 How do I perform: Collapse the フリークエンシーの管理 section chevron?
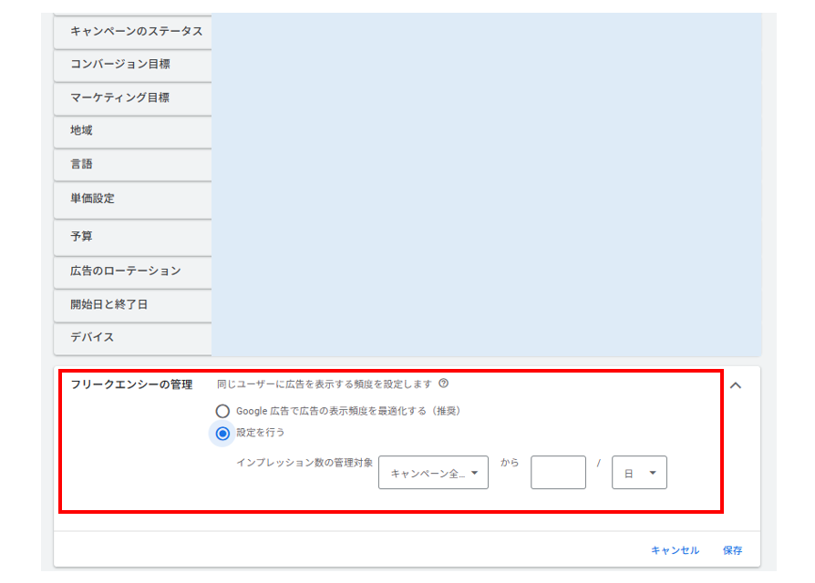[x=736, y=385]
